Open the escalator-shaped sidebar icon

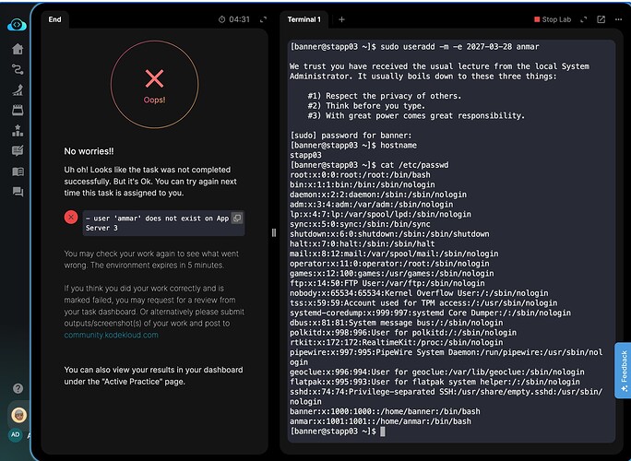point(18,90)
